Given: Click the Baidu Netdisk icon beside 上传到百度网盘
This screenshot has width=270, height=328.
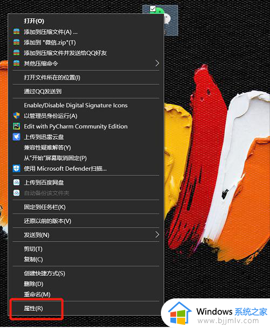Looking at the screenshot, I should coord(17,183).
